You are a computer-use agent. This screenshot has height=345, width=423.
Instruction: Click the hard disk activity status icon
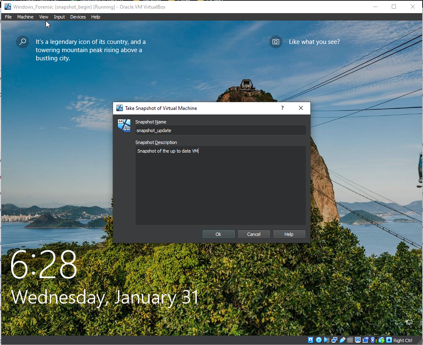310,340
